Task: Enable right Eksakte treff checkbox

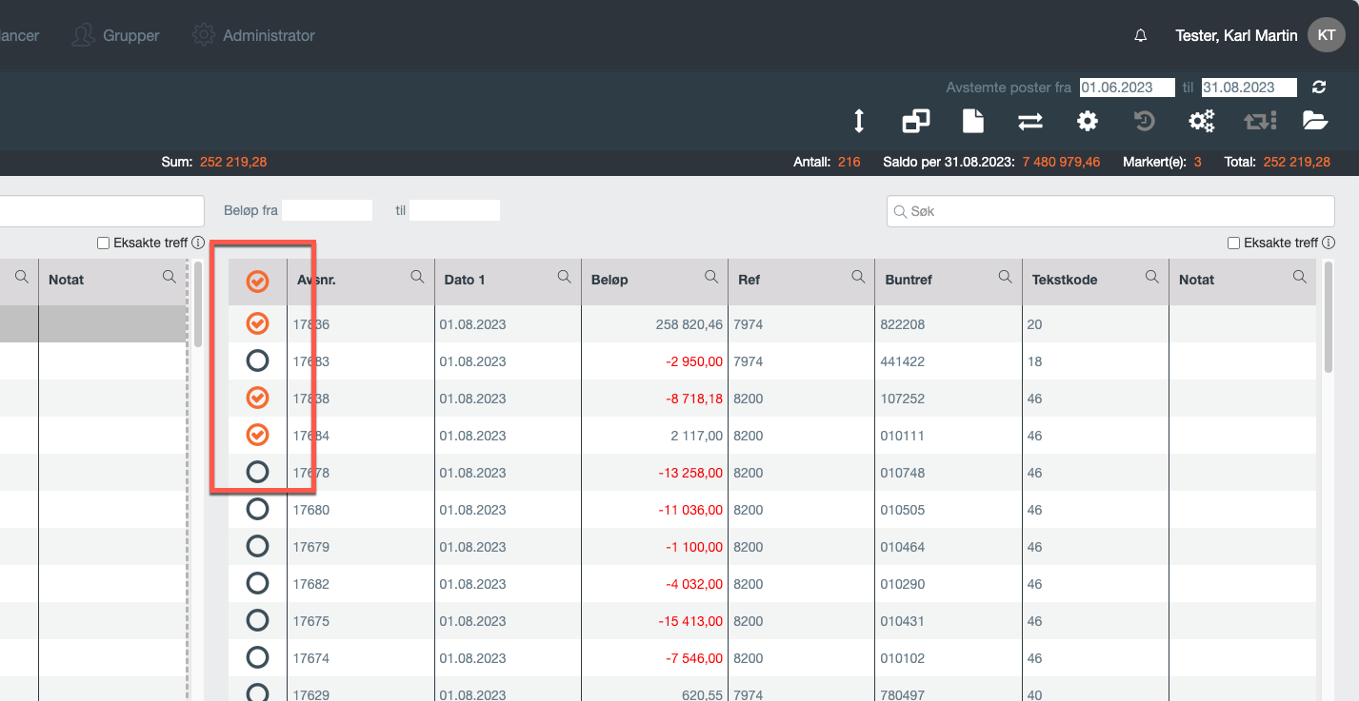Action: 1234,243
